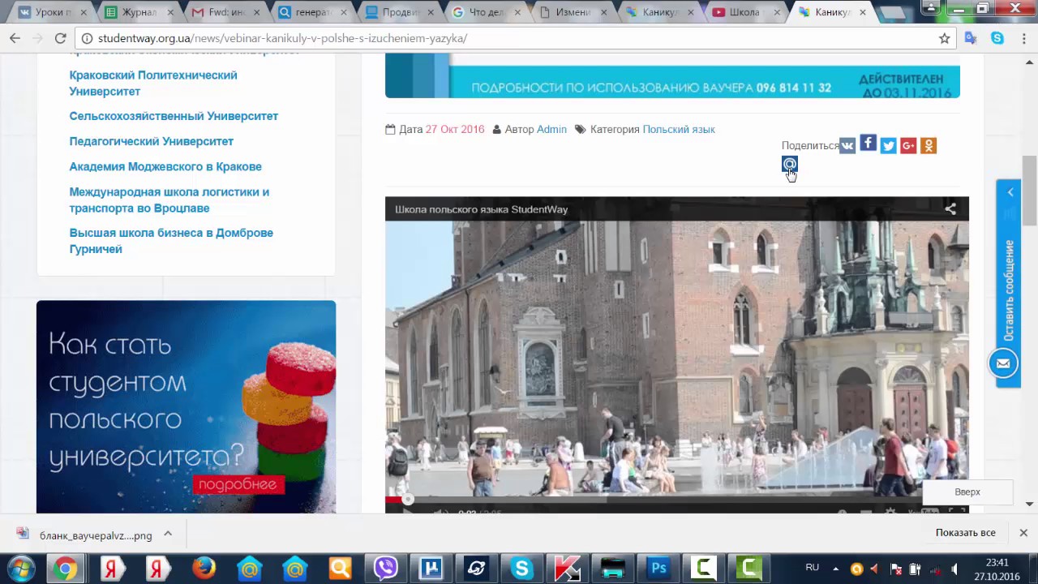Open the voucher banner image
The height and width of the screenshot is (584, 1038).
click(672, 76)
